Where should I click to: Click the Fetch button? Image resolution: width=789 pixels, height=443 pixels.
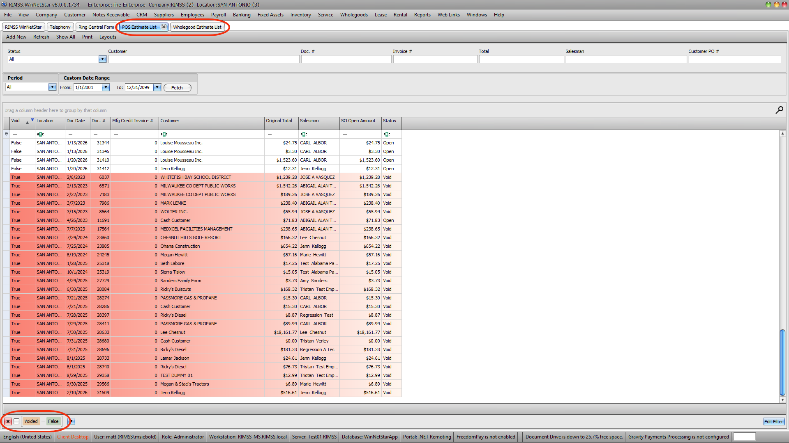point(177,88)
